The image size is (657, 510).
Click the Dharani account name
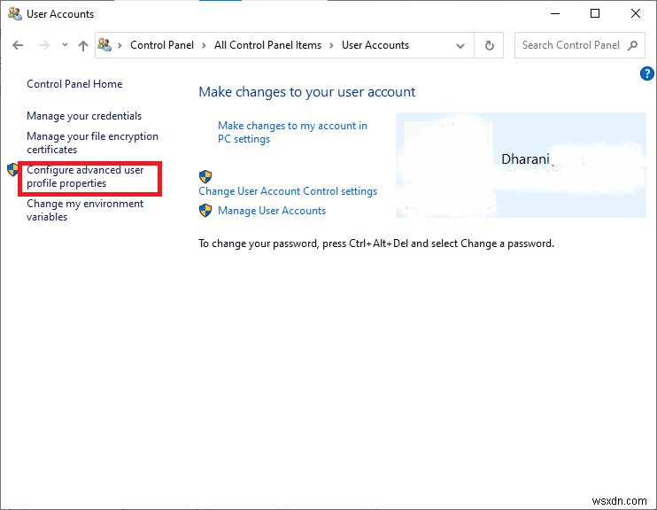coord(525,159)
